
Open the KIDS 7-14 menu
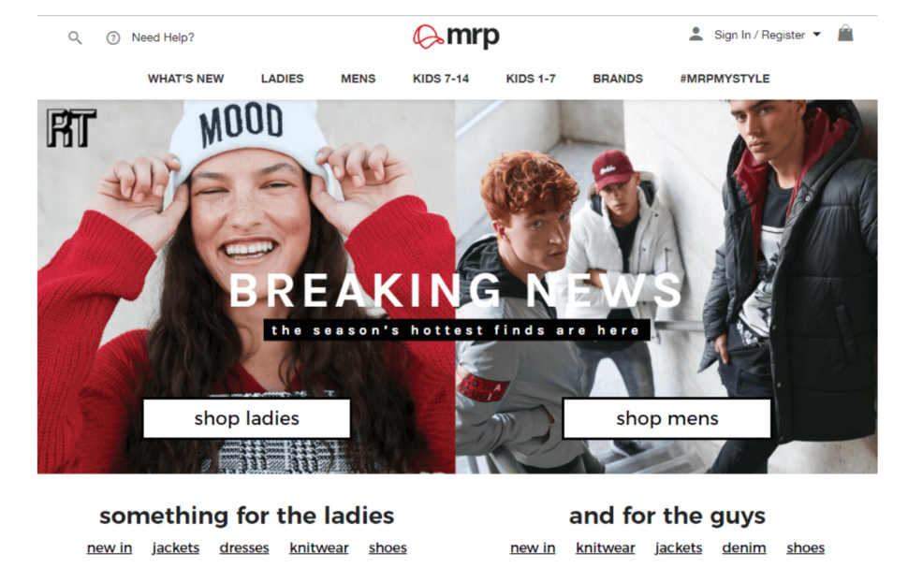pos(441,79)
